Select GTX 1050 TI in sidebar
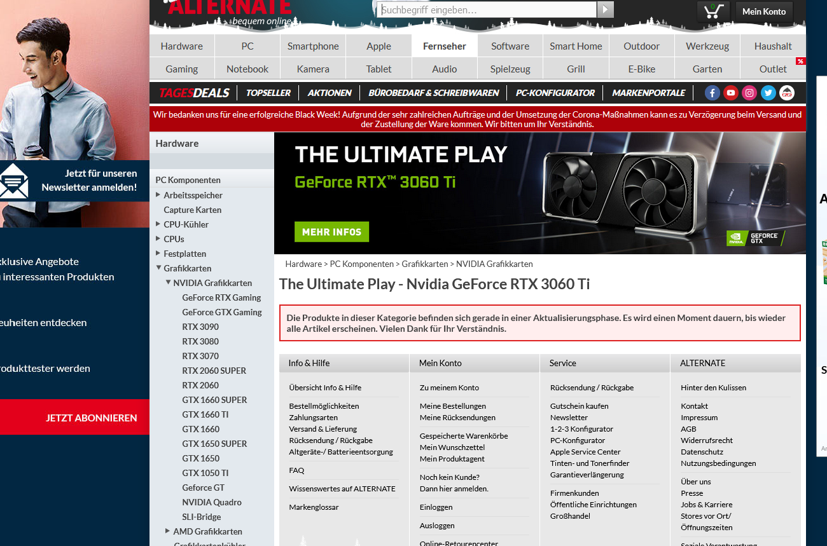Screen dimensions: 827x546 [x=205, y=473]
